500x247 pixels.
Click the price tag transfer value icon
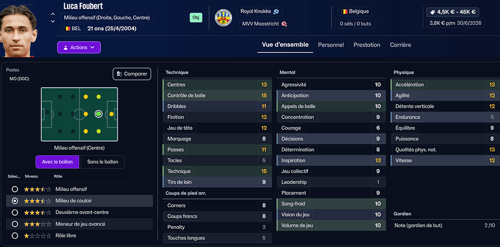coord(432,12)
